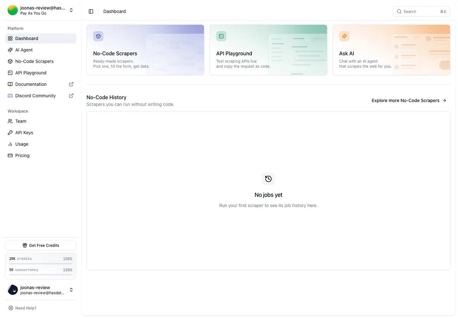The height and width of the screenshot is (318, 458).
Task: Click the Documentation book icon
Action: coord(10,84)
